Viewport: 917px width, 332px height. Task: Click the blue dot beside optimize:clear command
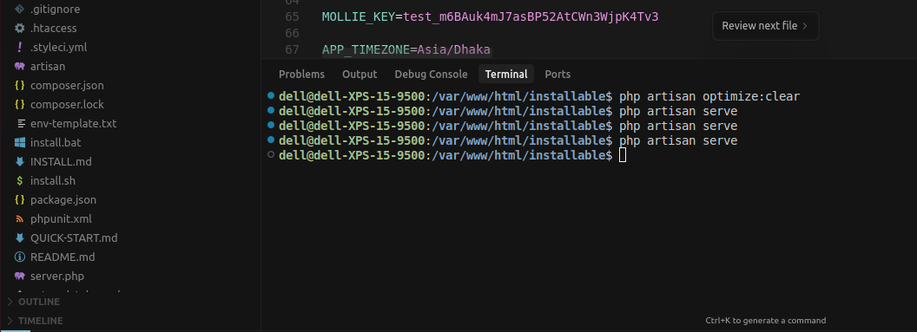(x=270, y=95)
